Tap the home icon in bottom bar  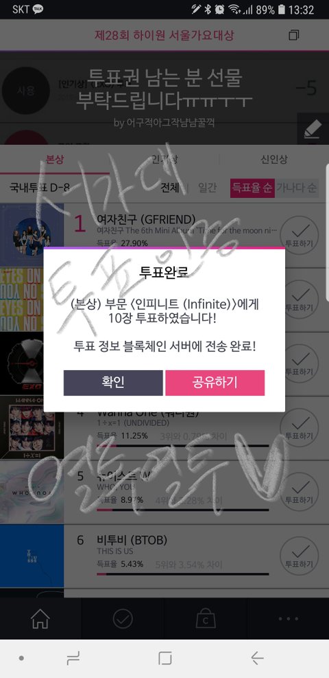point(40,619)
